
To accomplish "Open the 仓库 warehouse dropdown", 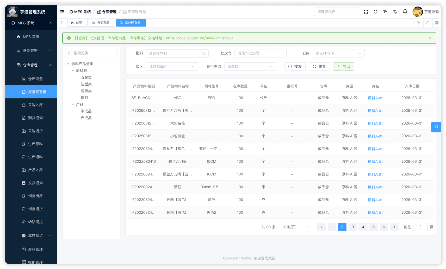I will coord(338,53).
